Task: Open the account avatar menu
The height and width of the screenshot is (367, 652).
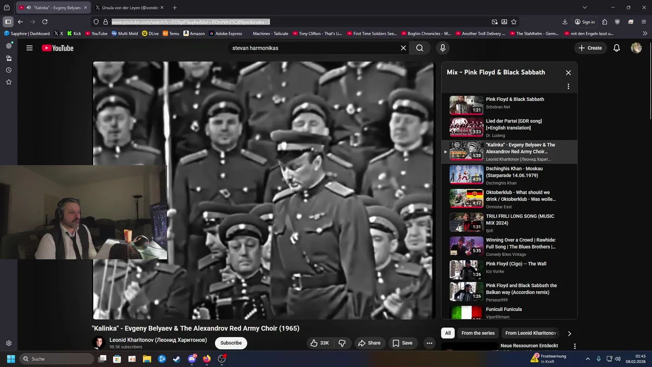Action: coord(636,48)
